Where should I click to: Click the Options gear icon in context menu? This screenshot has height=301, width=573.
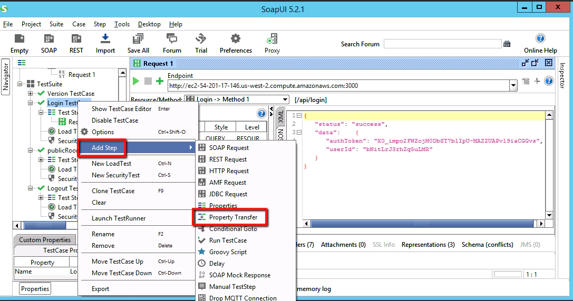85,132
